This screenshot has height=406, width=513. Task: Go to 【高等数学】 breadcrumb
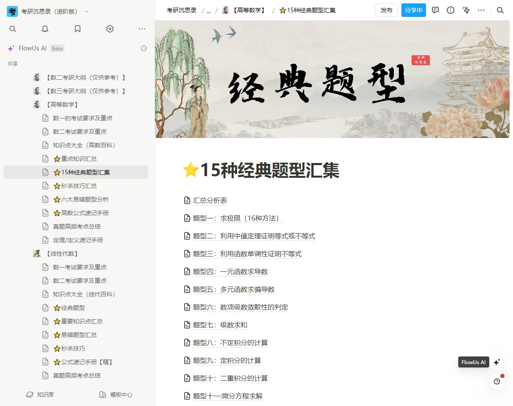(244, 10)
